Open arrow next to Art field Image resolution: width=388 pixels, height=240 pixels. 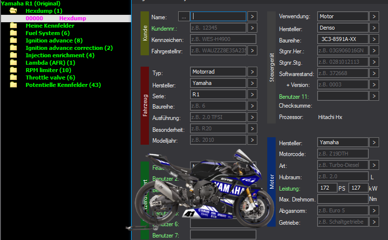coord(374,165)
